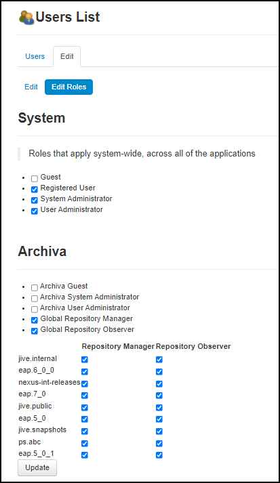Open the Edit sub-tab link
280x483 pixels.
[31, 87]
